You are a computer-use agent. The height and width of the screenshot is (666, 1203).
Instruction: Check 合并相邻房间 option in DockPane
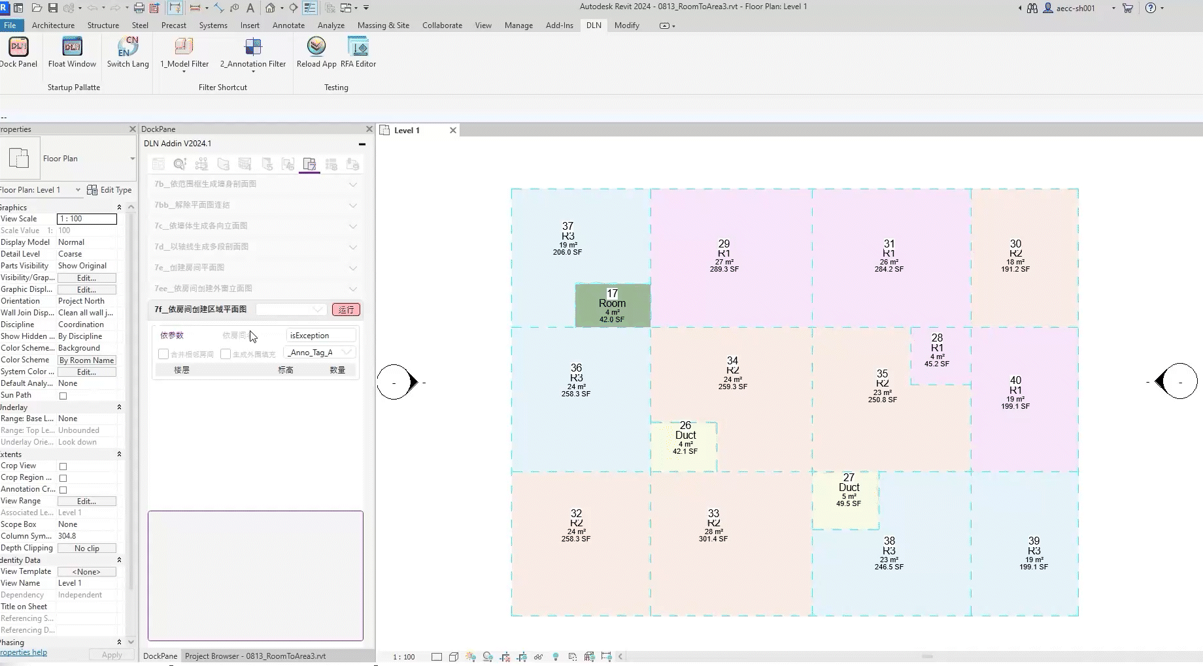tap(163, 354)
